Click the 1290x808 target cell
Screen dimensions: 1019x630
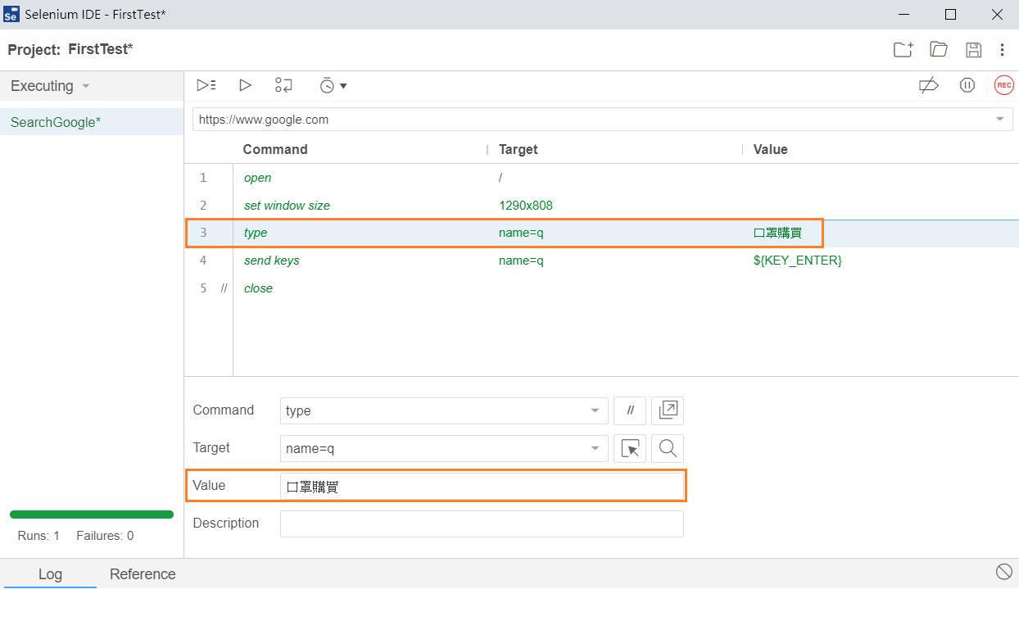click(526, 206)
